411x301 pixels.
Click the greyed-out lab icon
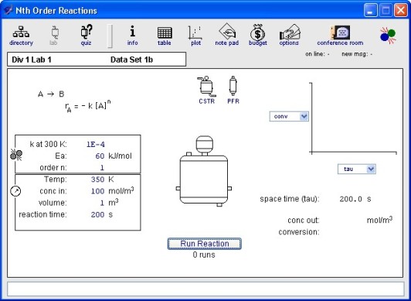(x=53, y=36)
